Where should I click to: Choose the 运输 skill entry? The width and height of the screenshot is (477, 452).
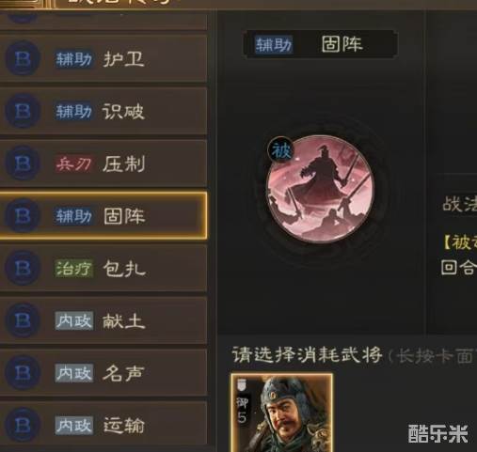103,425
